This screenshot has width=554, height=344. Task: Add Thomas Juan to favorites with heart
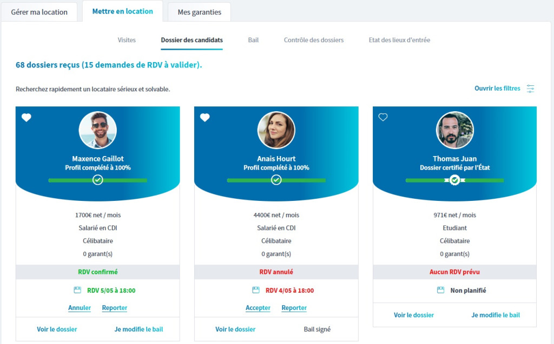pos(383,117)
